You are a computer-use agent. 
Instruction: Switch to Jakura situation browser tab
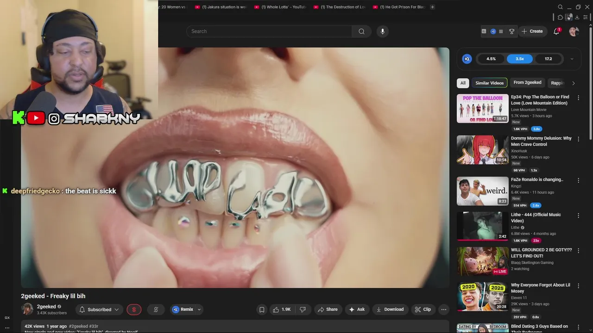[x=221, y=7]
